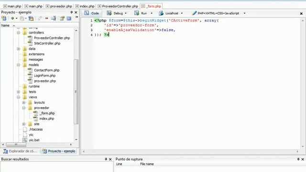Expand the tests folder
This screenshot has width=306, height=172.
(18, 92)
